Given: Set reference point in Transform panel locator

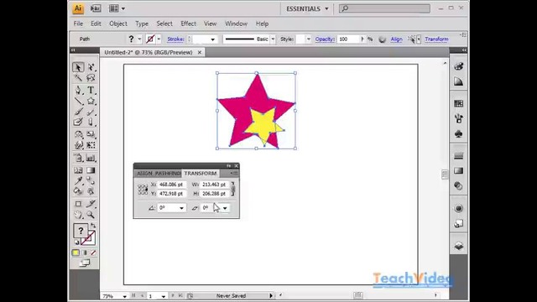Looking at the screenshot, I should (x=143, y=189).
